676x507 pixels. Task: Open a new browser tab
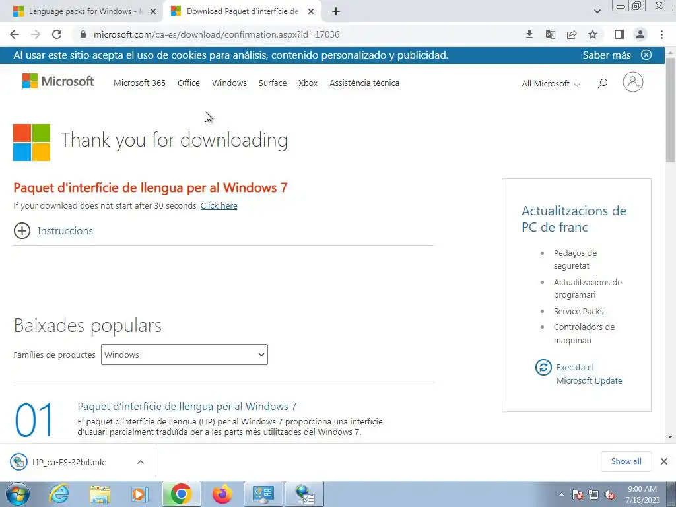pos(336,12)
